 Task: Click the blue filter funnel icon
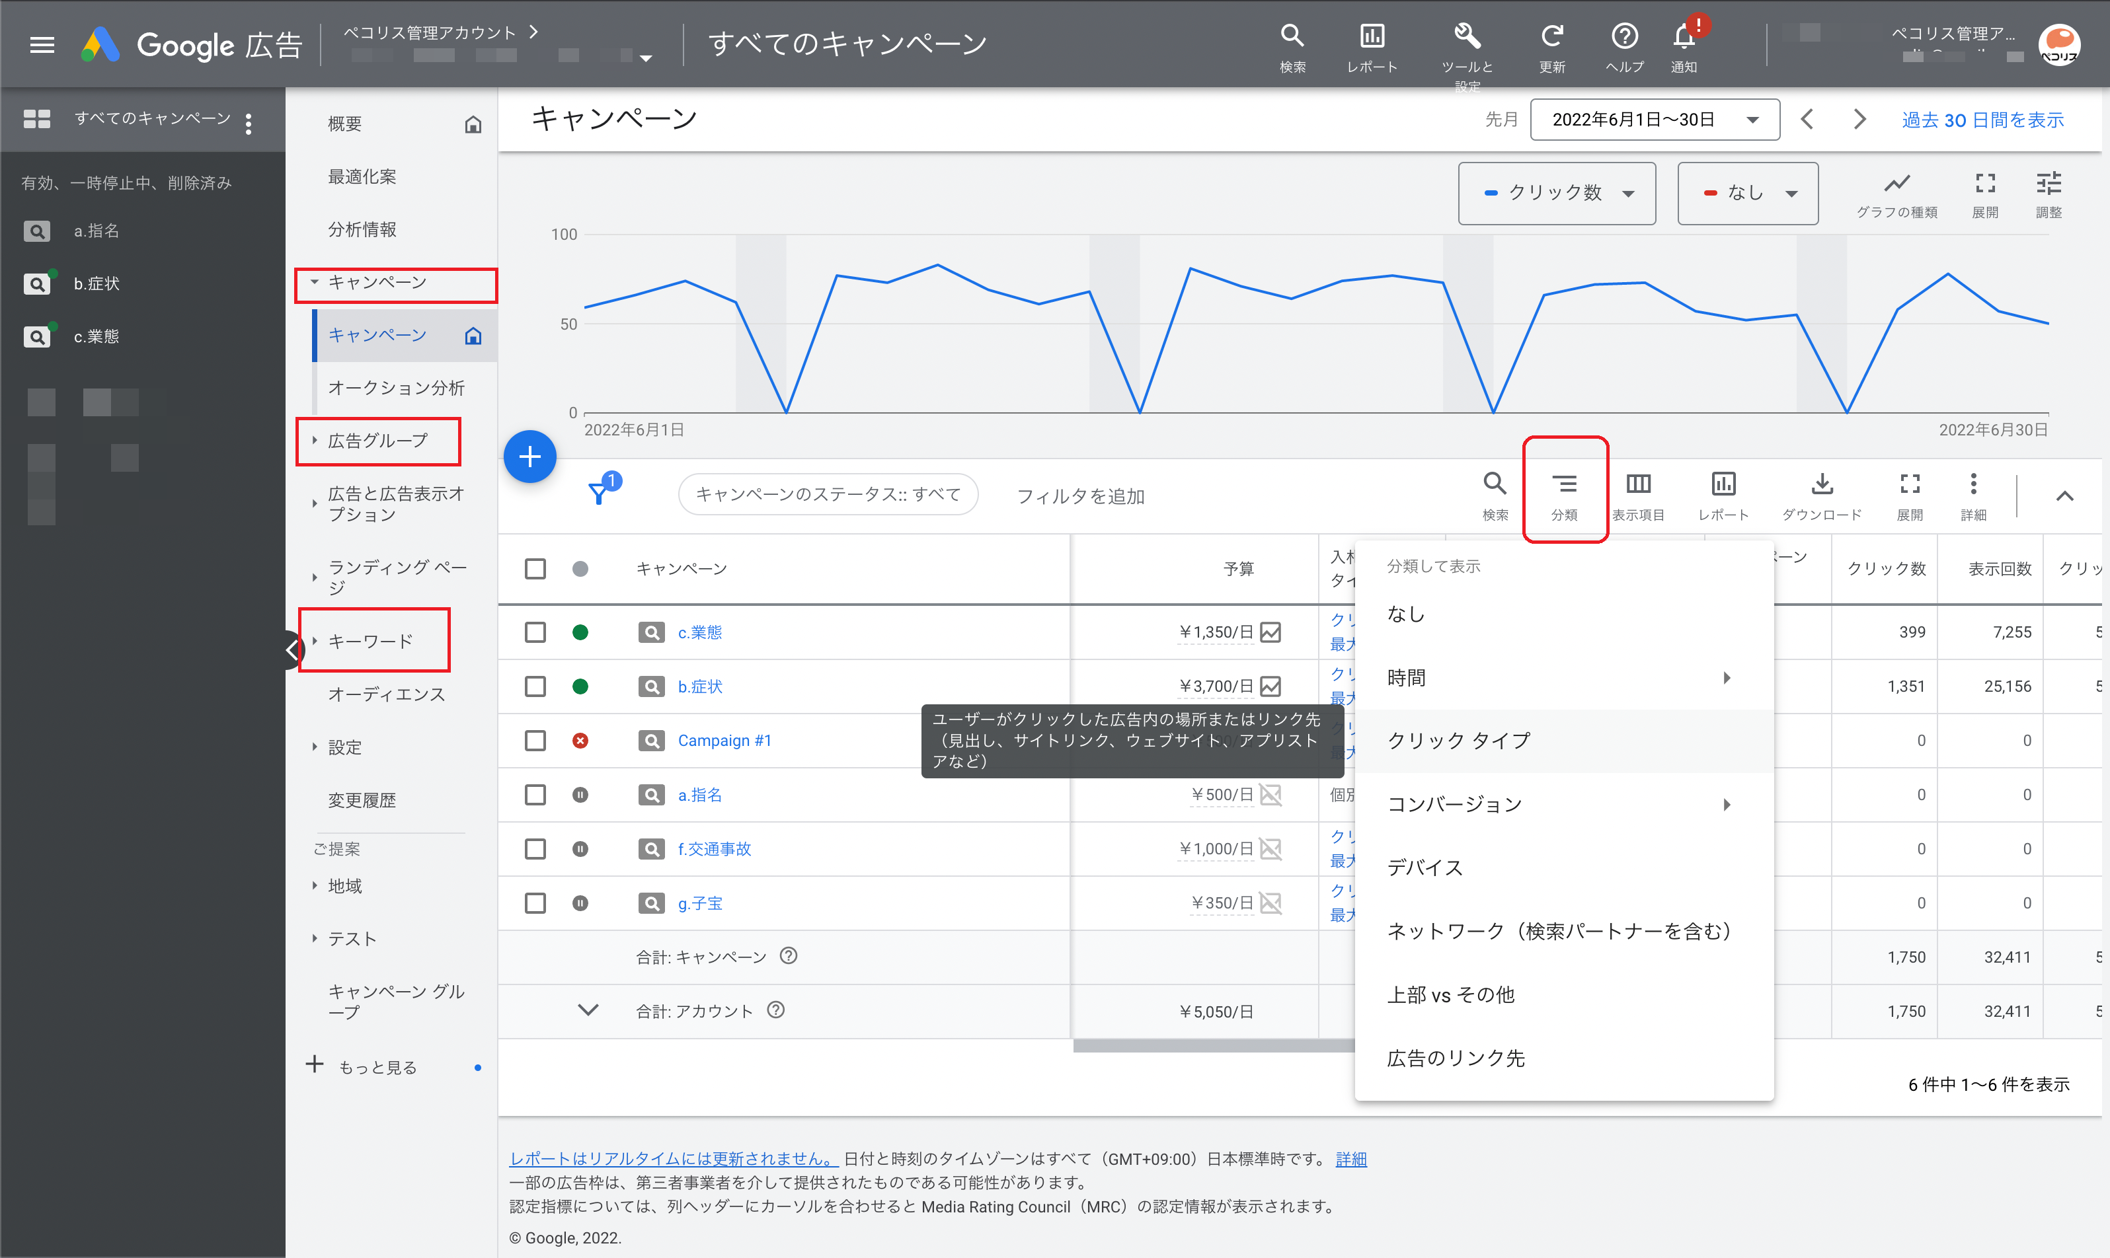click(599, 494)
